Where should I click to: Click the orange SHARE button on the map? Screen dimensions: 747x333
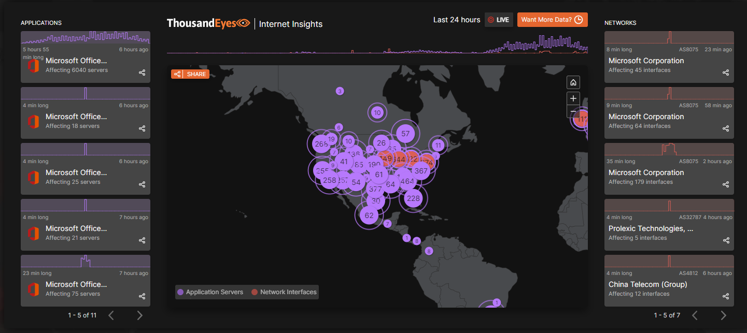190,74
